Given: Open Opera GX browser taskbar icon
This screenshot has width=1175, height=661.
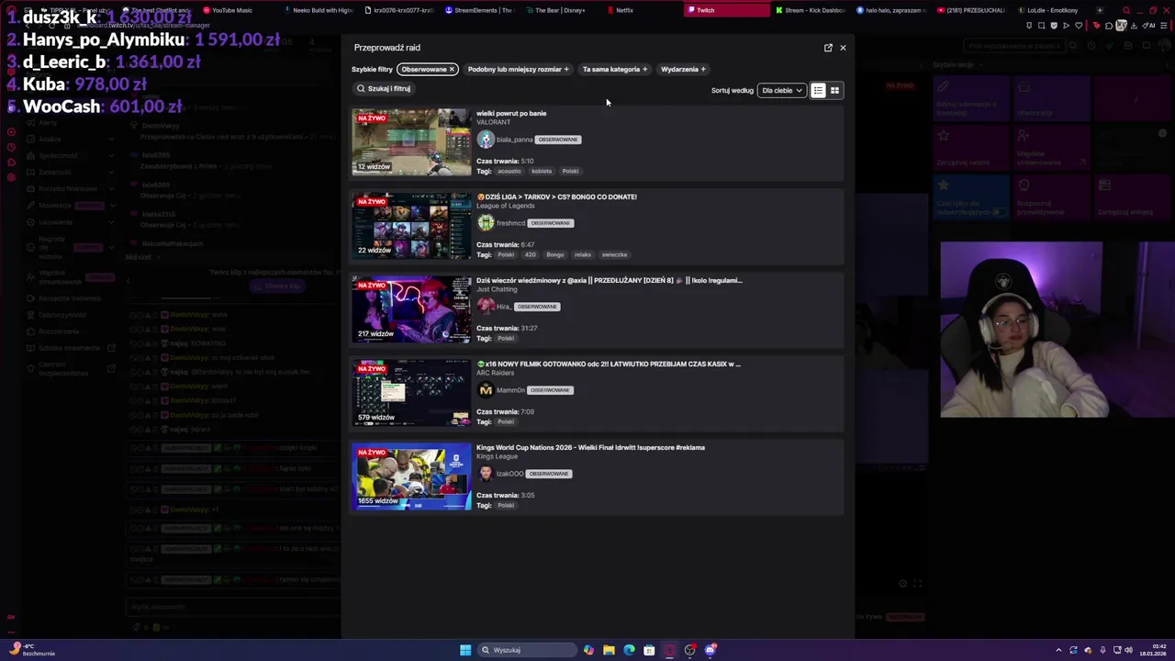Looking at the screenshot, I should click(669, 650).
